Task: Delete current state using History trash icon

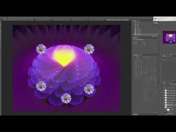Action: (x=157, y=36)
